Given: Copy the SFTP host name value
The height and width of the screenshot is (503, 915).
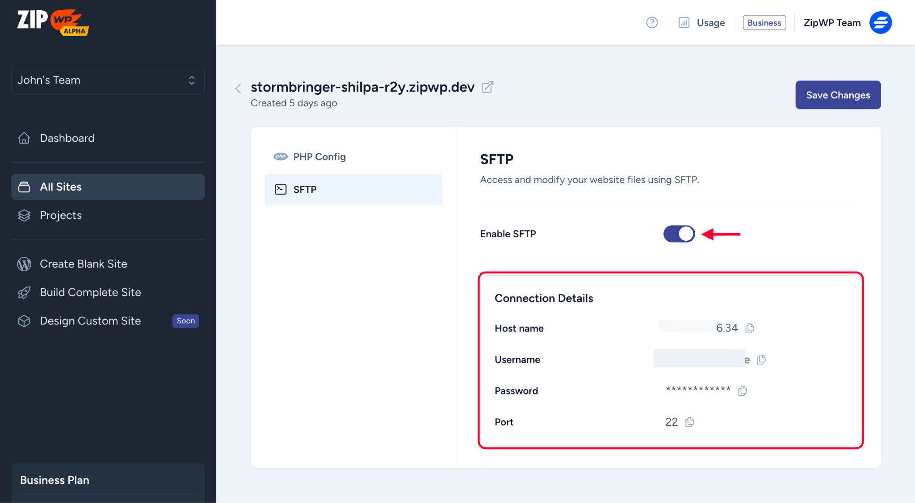Looking at the screenshot, I should [x=750, y=327].
